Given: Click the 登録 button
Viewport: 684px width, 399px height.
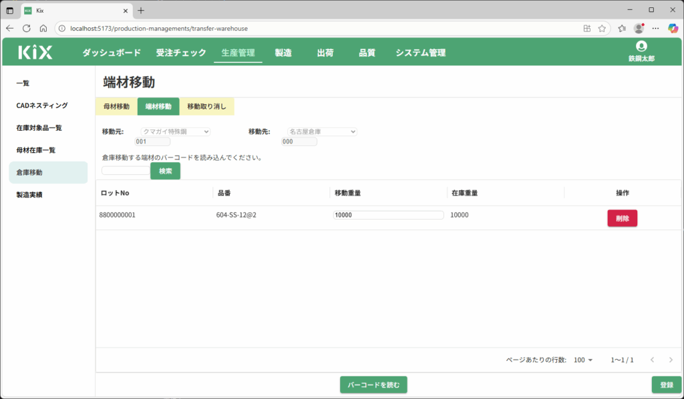Looking at the screenshot, I should click(666, 385).
